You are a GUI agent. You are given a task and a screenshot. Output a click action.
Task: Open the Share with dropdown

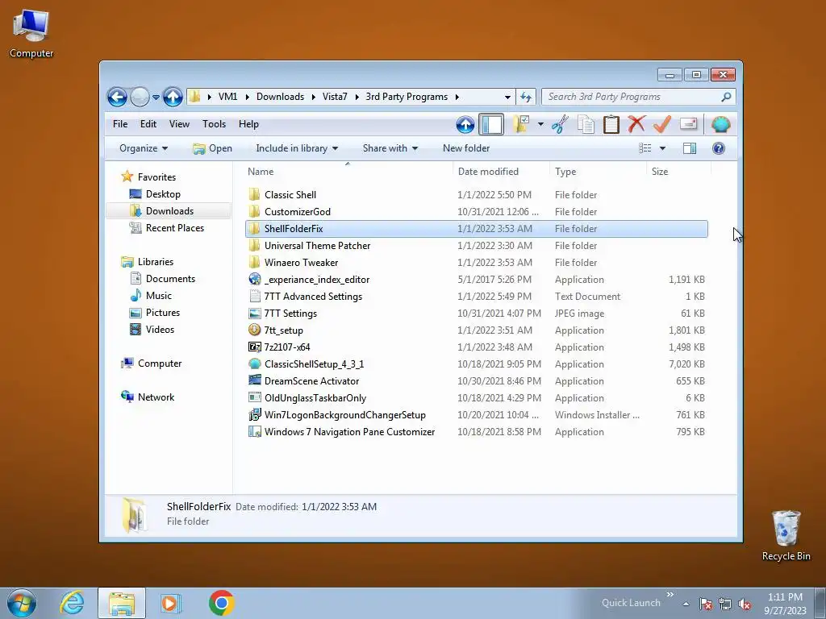tap(390, 148)
